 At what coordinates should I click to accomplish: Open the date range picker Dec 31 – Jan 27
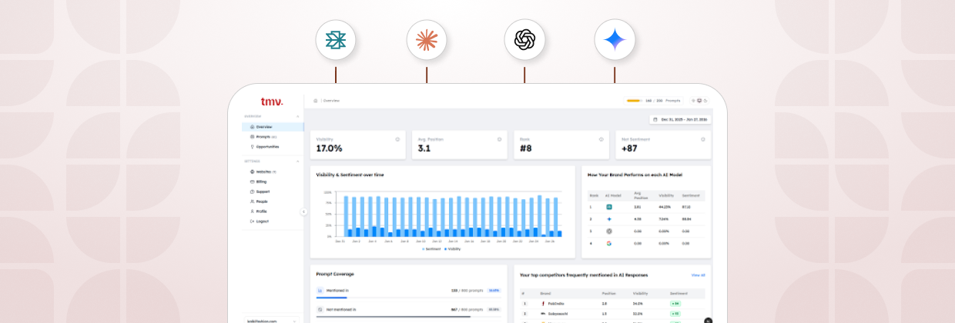pos(680,119)
